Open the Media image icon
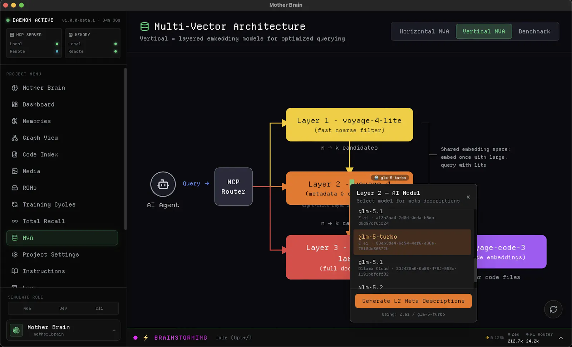Image resolution: width=572 pixels, height=347 pixels. (x=15, y=171)
